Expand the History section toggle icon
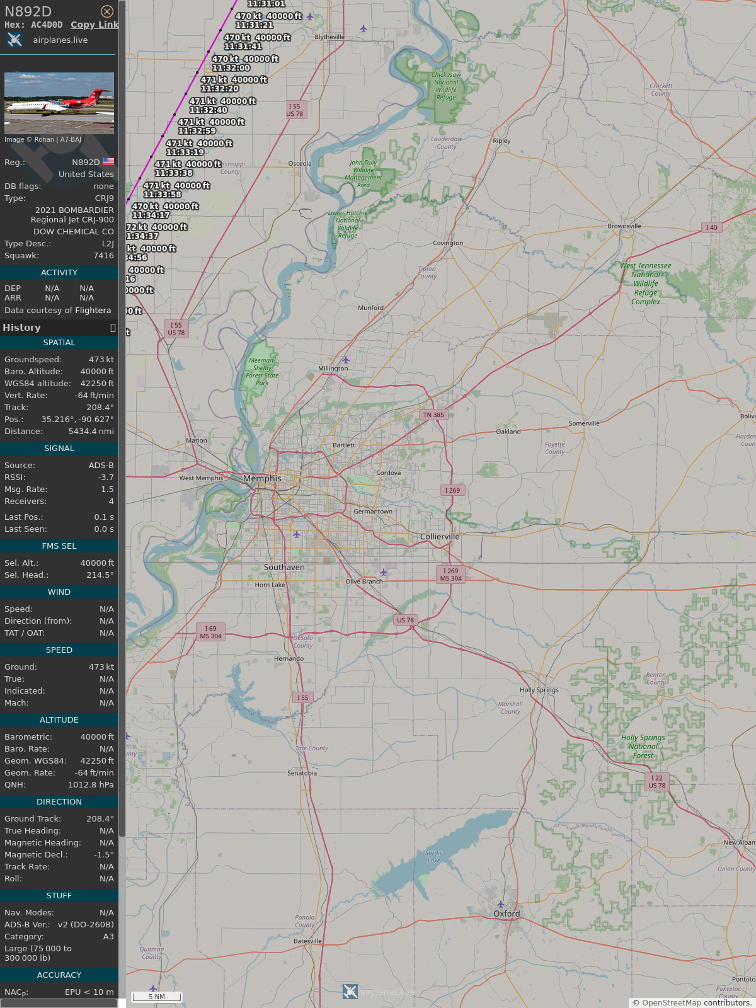Screen dimensions: 756x1008 pos(113,328)
